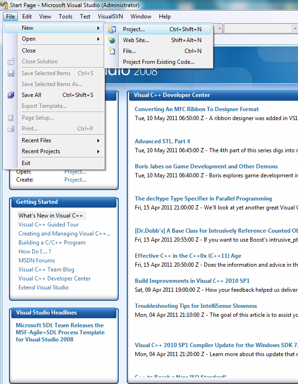The height and width of the screenshot is (384, 298).
Task: Open Visual C++ Developer Center link in Getting Started
Action: pyautogui.click(x=54, y=279)
